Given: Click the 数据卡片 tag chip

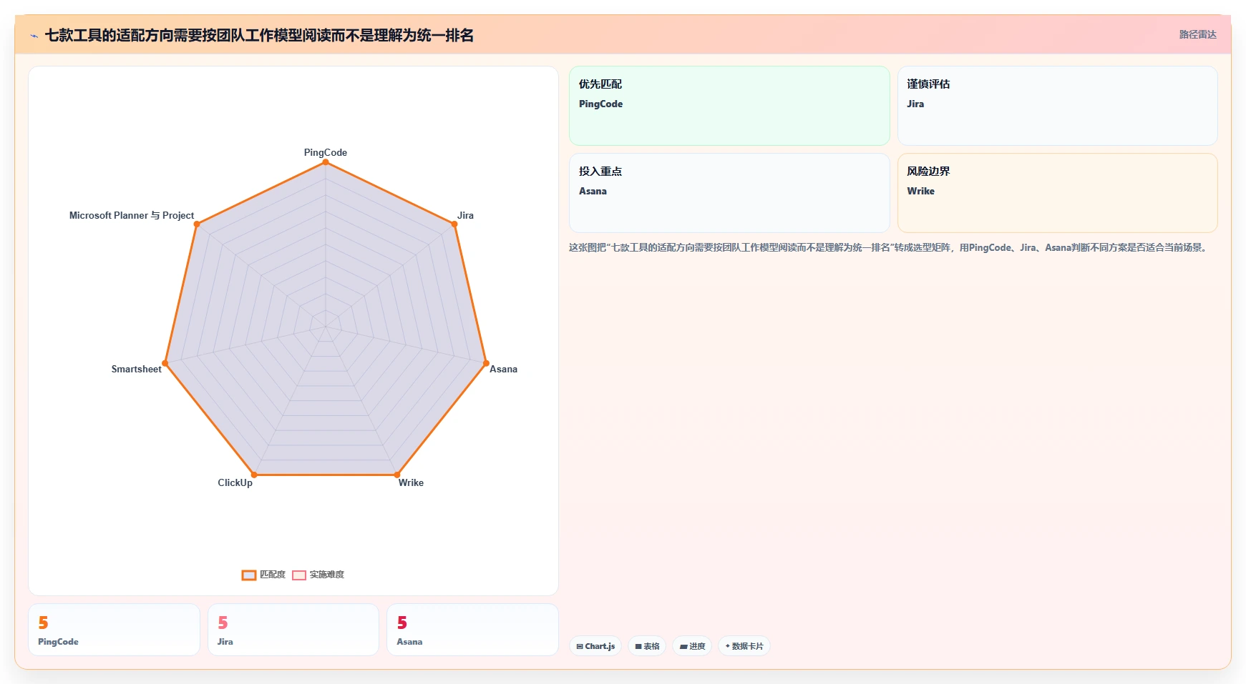Looking at the screenshot, I should 744,646.
